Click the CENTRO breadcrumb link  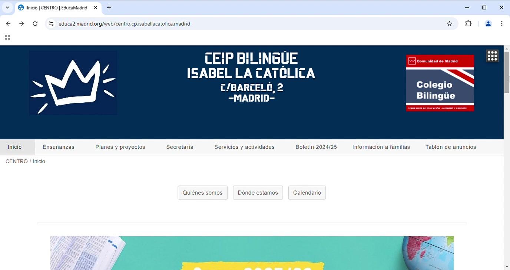click(x=17, y=161)
